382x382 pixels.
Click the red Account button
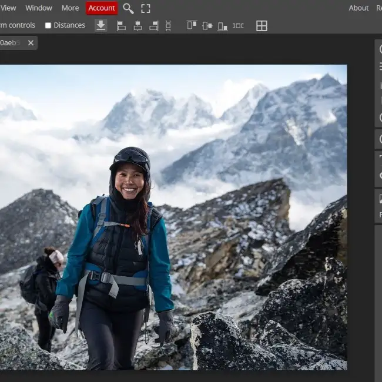coord(102,8)
